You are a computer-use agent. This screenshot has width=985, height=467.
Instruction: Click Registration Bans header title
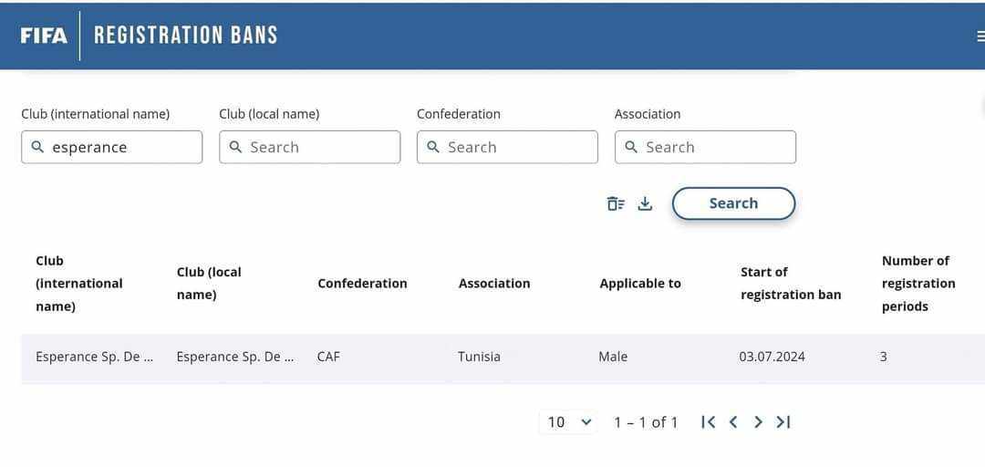coord(185,36)
